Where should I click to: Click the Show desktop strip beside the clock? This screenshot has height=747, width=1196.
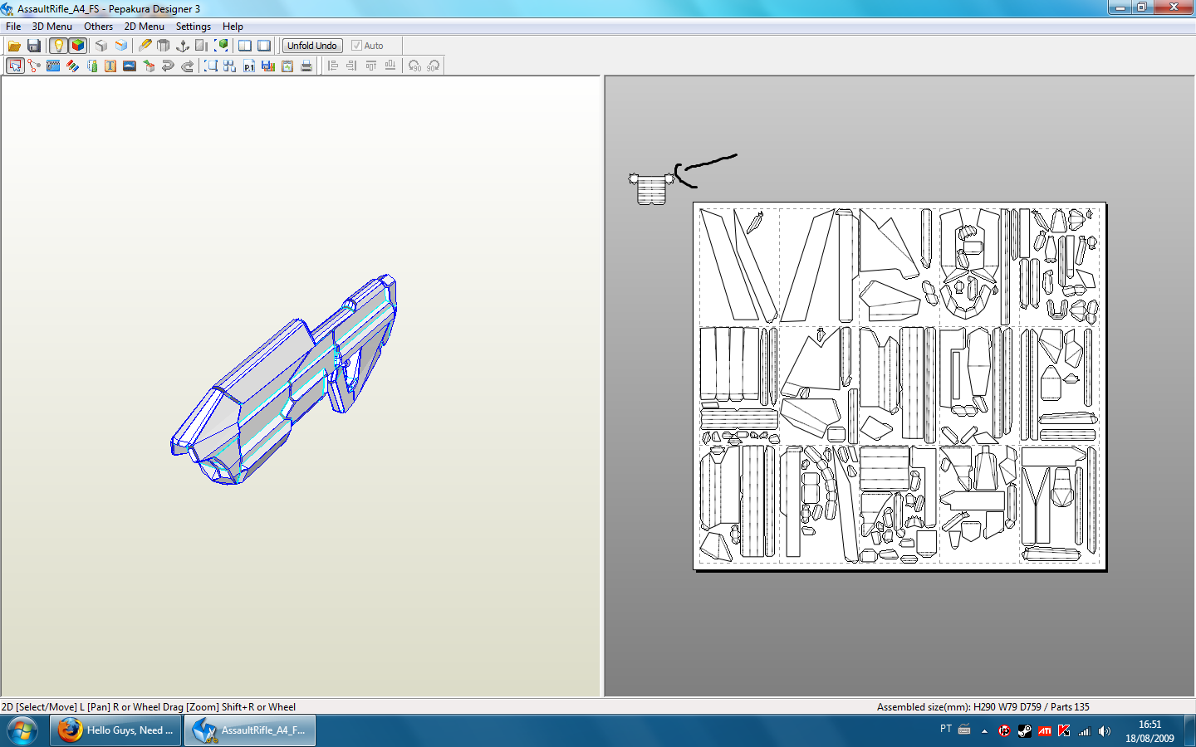pyautogui.click(x=1189, y=731)
